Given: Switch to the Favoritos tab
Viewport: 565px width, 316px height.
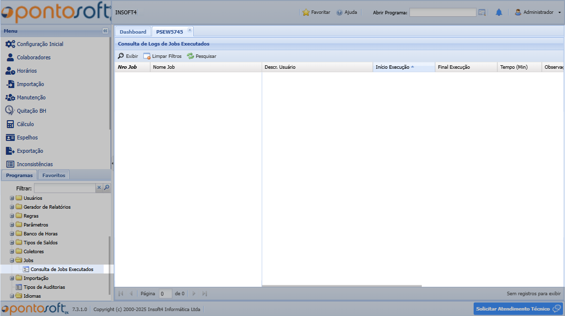Looking at the screenshot, I should (53, 175).
